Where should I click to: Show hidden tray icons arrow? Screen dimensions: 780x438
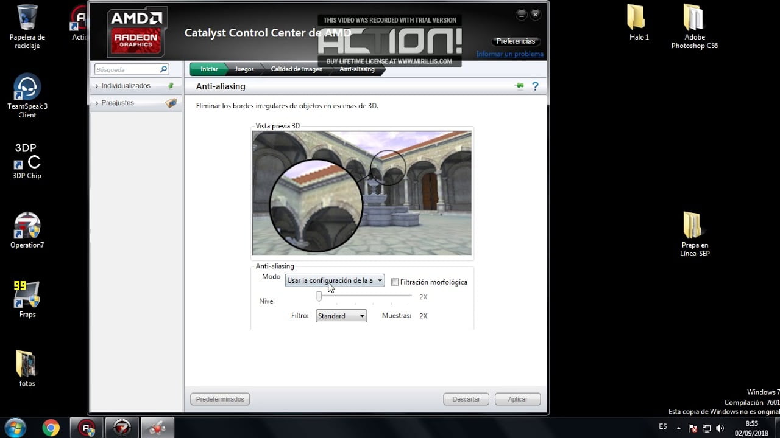(679, 428)
